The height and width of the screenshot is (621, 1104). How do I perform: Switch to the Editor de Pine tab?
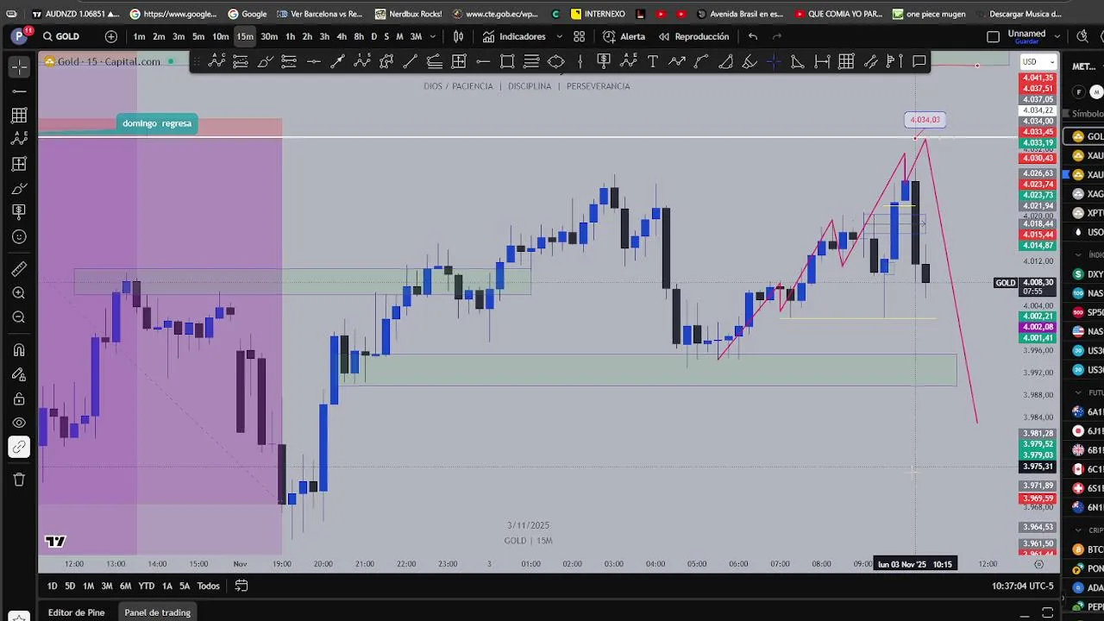(x=76, y=612)
